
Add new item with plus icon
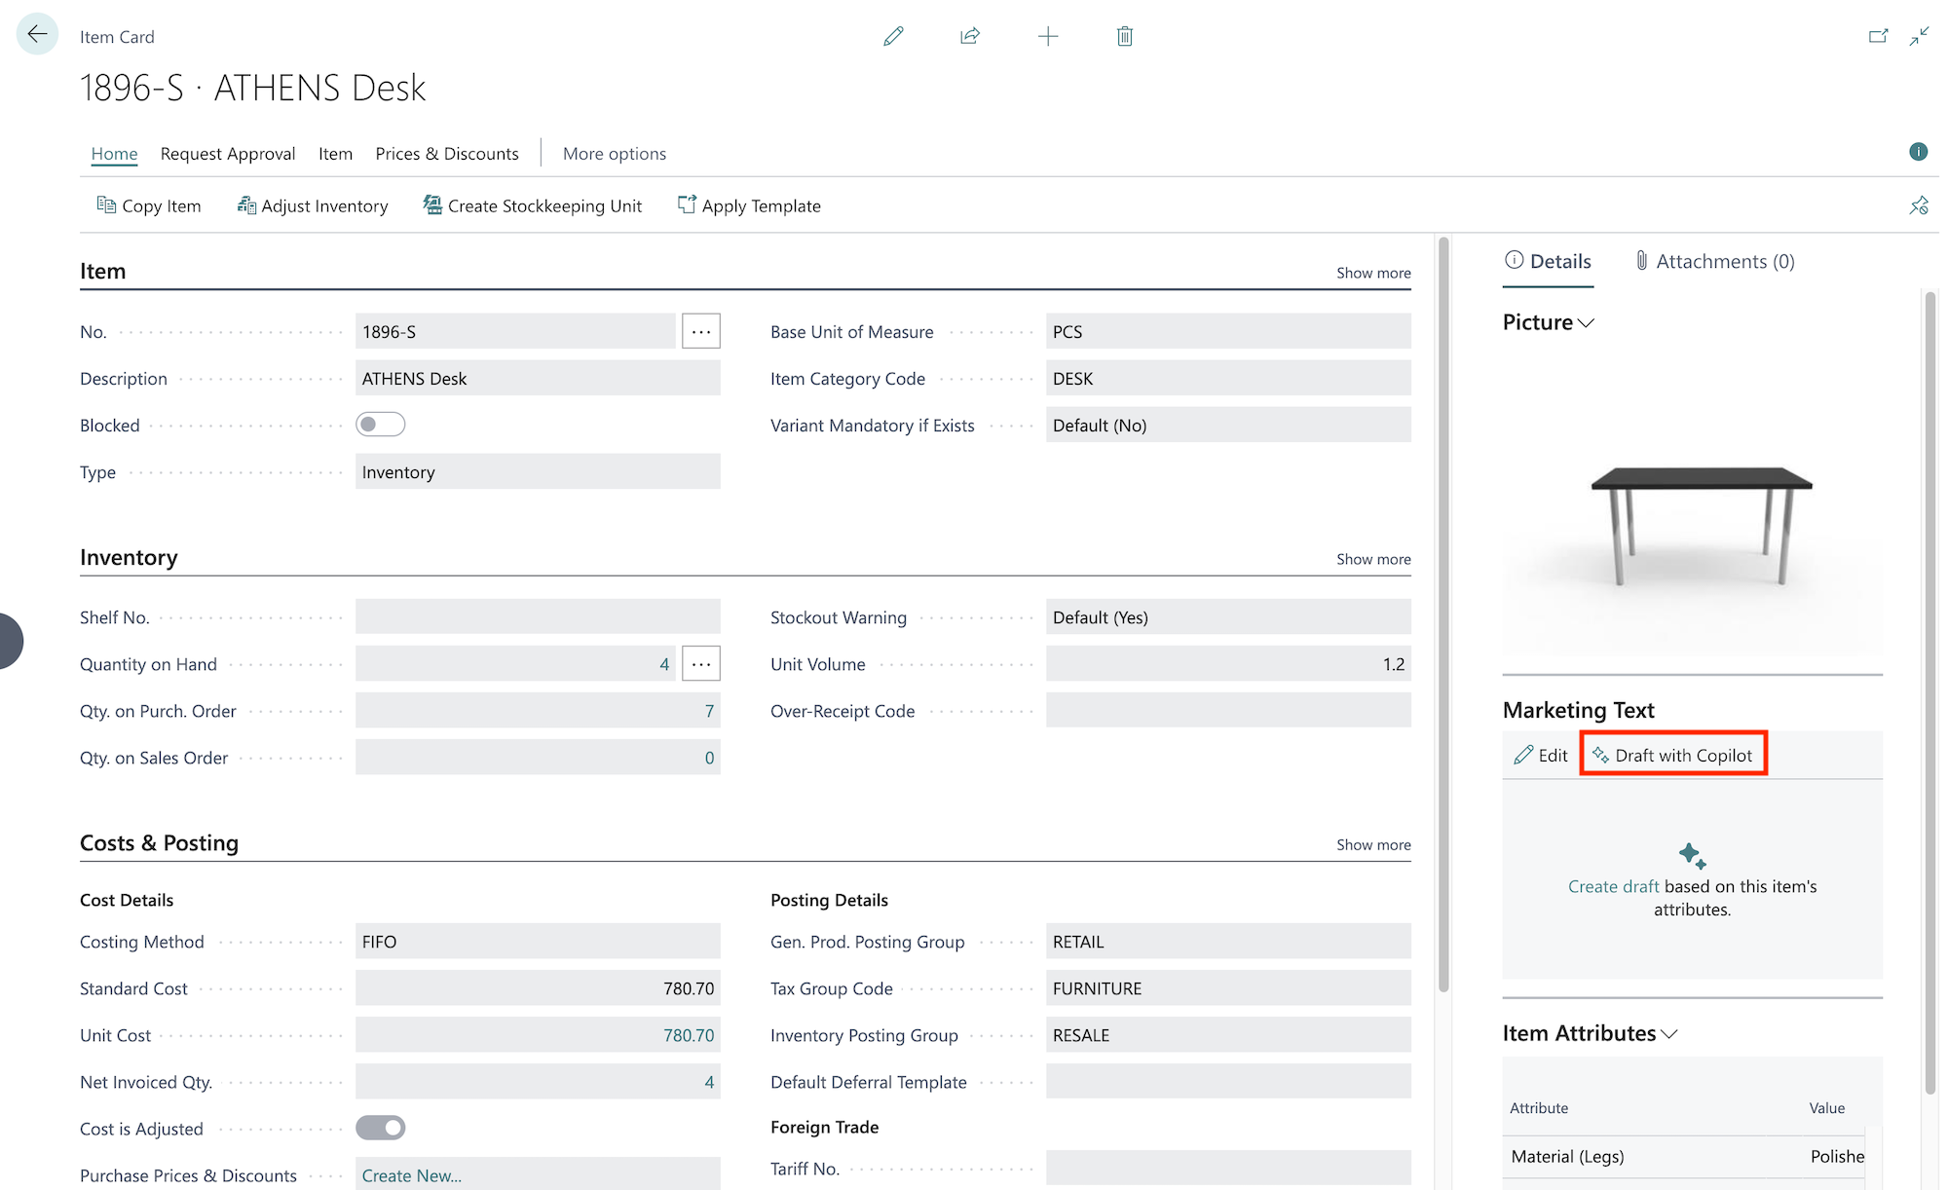1048,36
